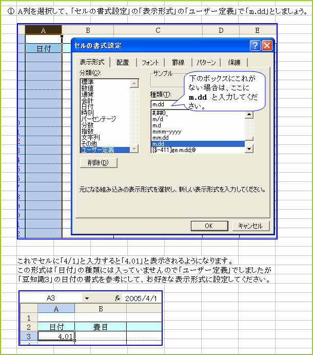The image size is (313, 355).
Task: Choose the mm.dd format entry
Action: coord(198,138)
